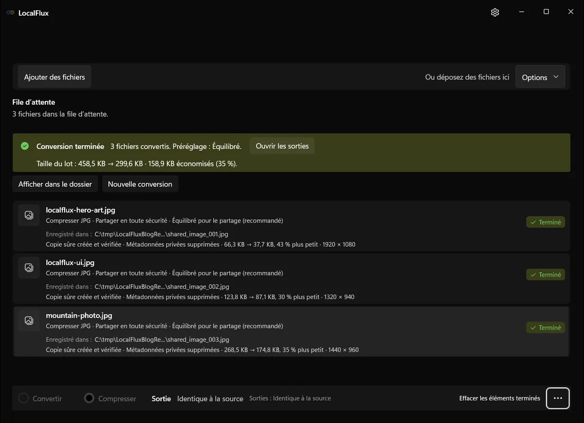
Task: Click the '268,5 KB → 174,8 KB' details line
Action: click(x=202, y=349)
